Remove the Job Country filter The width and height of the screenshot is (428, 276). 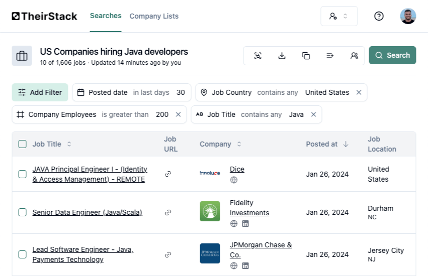(x=359, y=92)
